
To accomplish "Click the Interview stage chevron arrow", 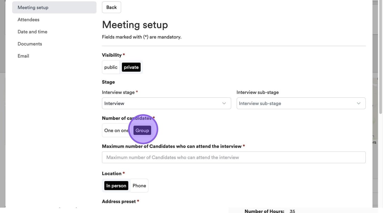I will [x=224, y=103].
